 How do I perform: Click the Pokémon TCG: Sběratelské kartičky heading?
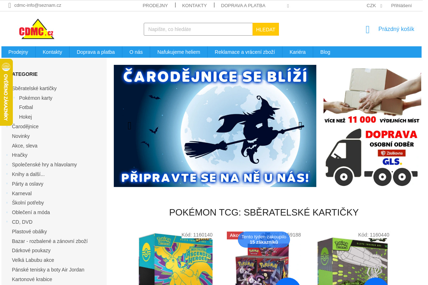[264, 212]
